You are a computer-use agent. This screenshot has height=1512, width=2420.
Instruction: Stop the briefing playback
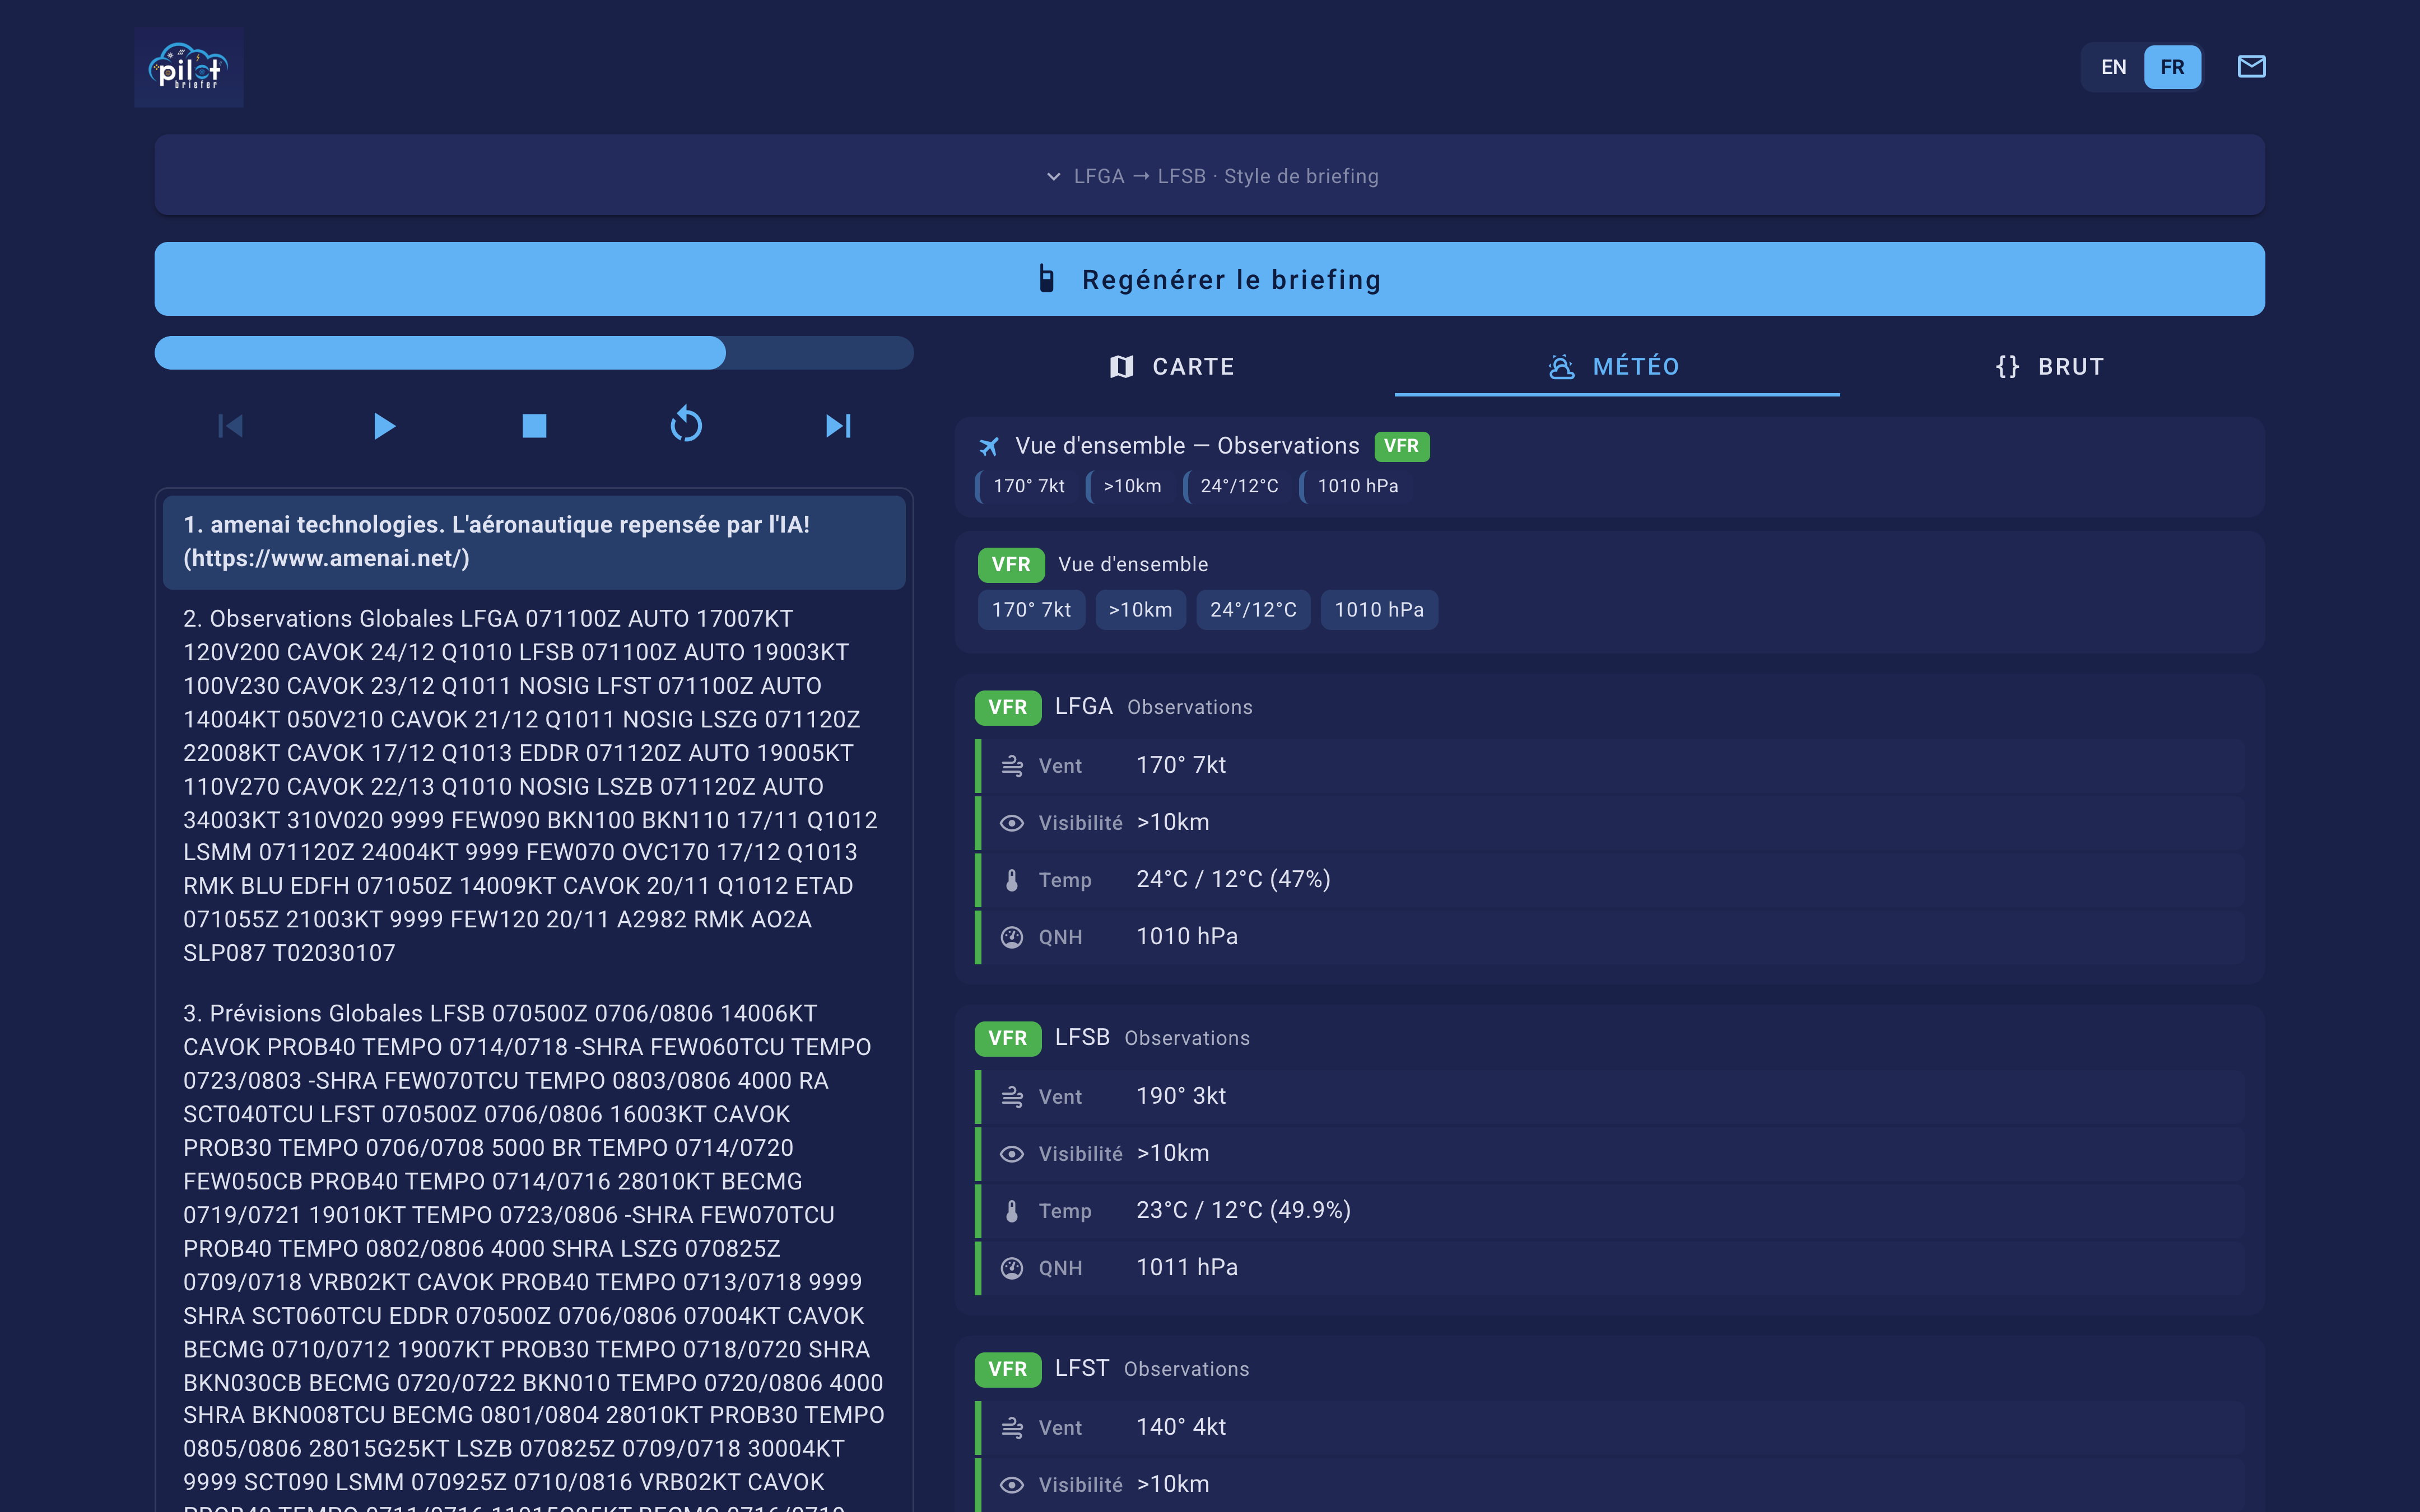coord(534,426)
